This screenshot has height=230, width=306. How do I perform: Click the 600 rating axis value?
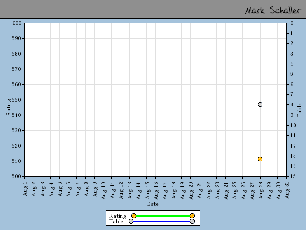click(x=17, y=23)
